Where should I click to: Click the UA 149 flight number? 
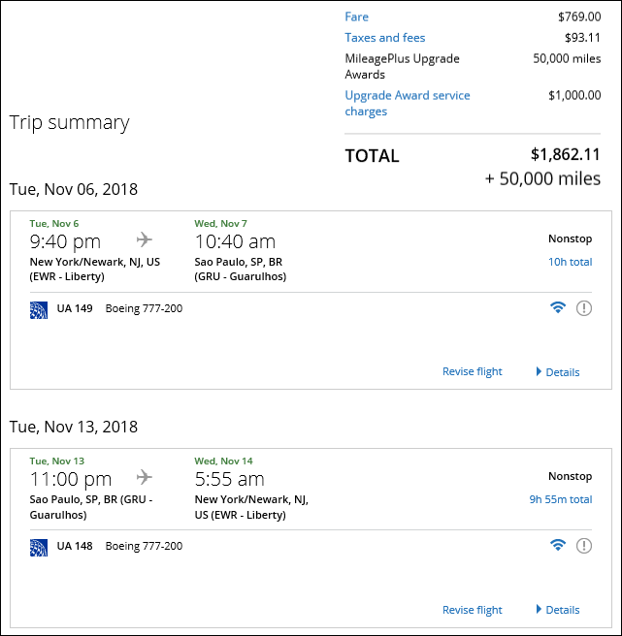(x=75, y=309)
